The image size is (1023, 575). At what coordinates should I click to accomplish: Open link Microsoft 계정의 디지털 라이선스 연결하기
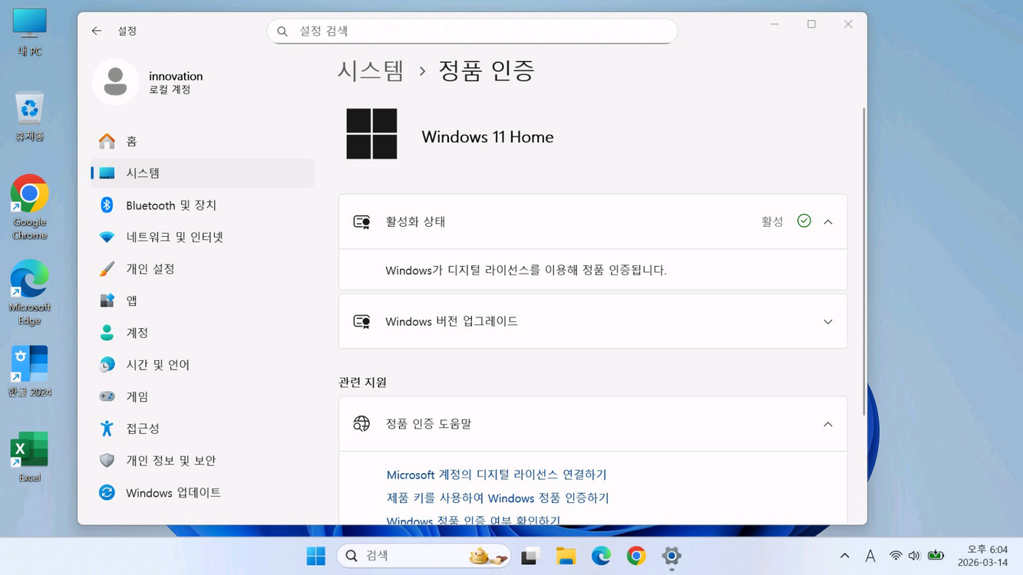coord(497,475)
